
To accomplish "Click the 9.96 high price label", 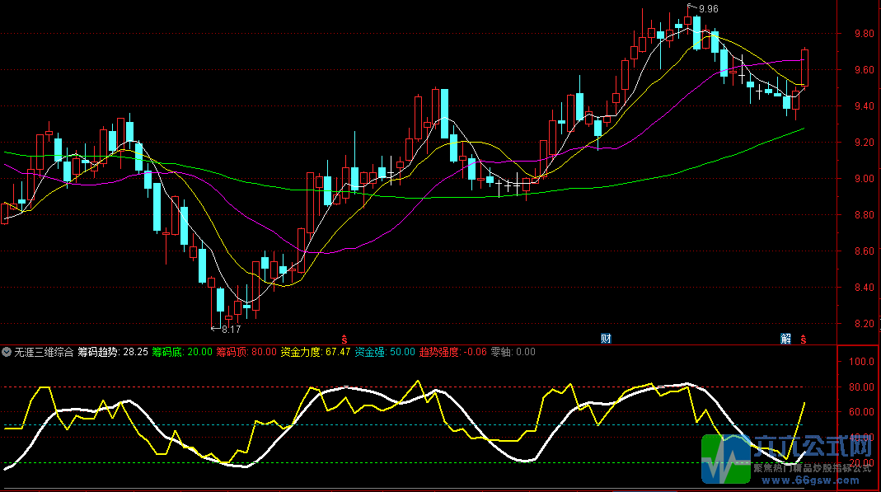I will (709, 9).
